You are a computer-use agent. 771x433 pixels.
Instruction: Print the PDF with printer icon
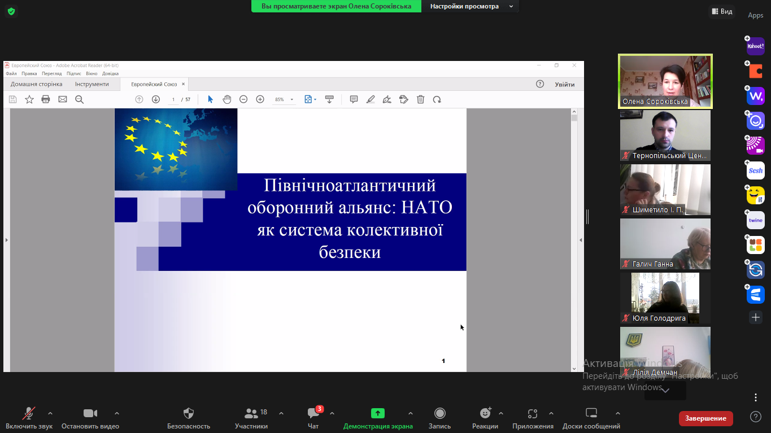click(x=46, y=99)
